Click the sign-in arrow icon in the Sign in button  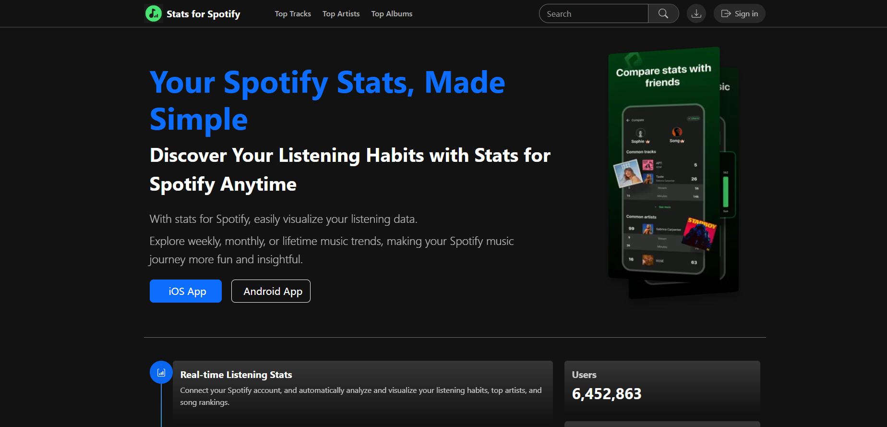725,13
